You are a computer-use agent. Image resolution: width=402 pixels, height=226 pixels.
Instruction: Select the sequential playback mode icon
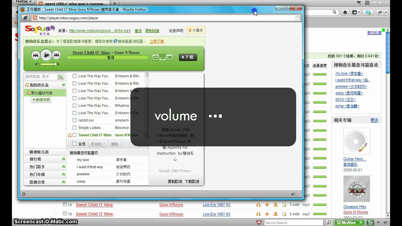point(162,57)
